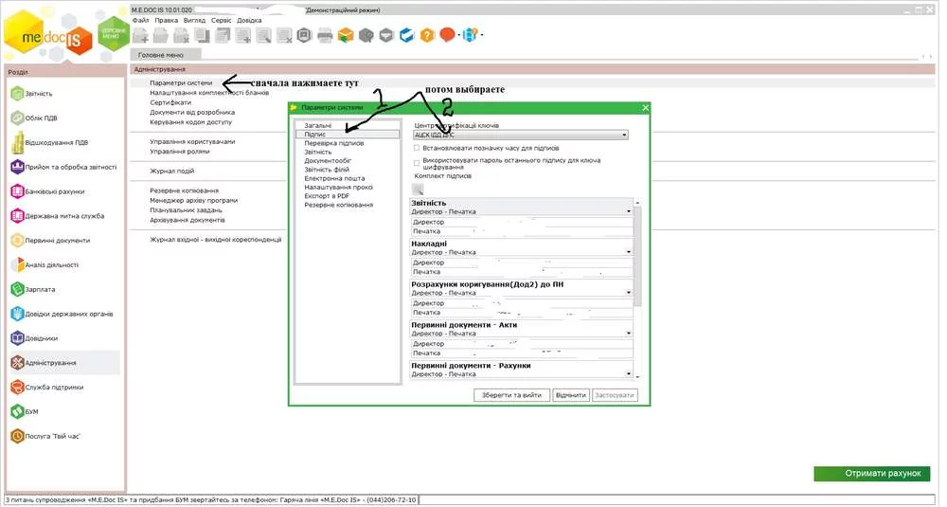Select Налаштування проксі in settings list
The height and width of the screenshot is (507, 947).
(338, 188)
